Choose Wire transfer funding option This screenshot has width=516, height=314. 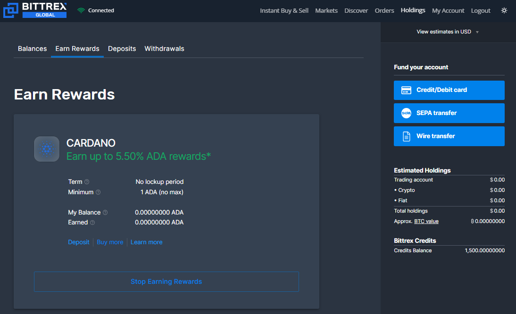(449, 136)
